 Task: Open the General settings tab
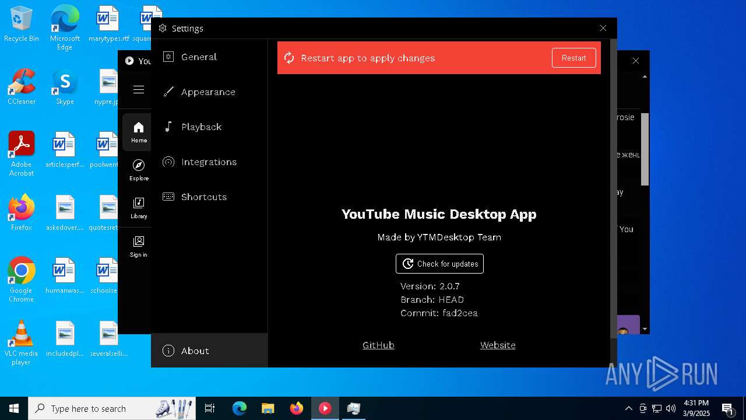pos(209,57)
